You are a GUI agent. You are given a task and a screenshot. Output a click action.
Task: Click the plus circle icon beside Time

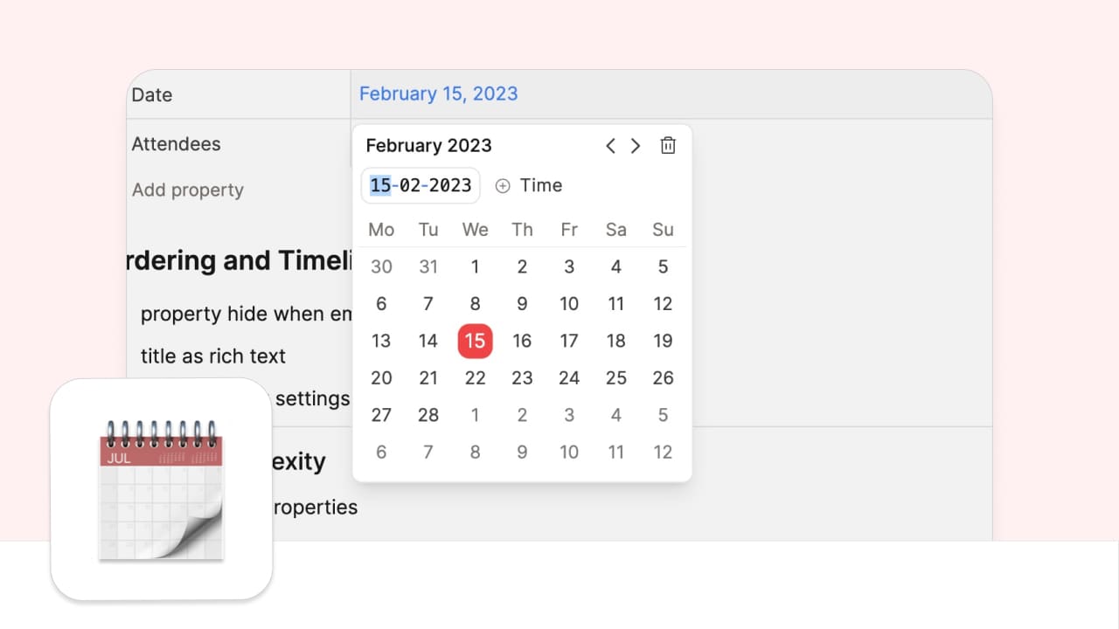coord(503,185)
